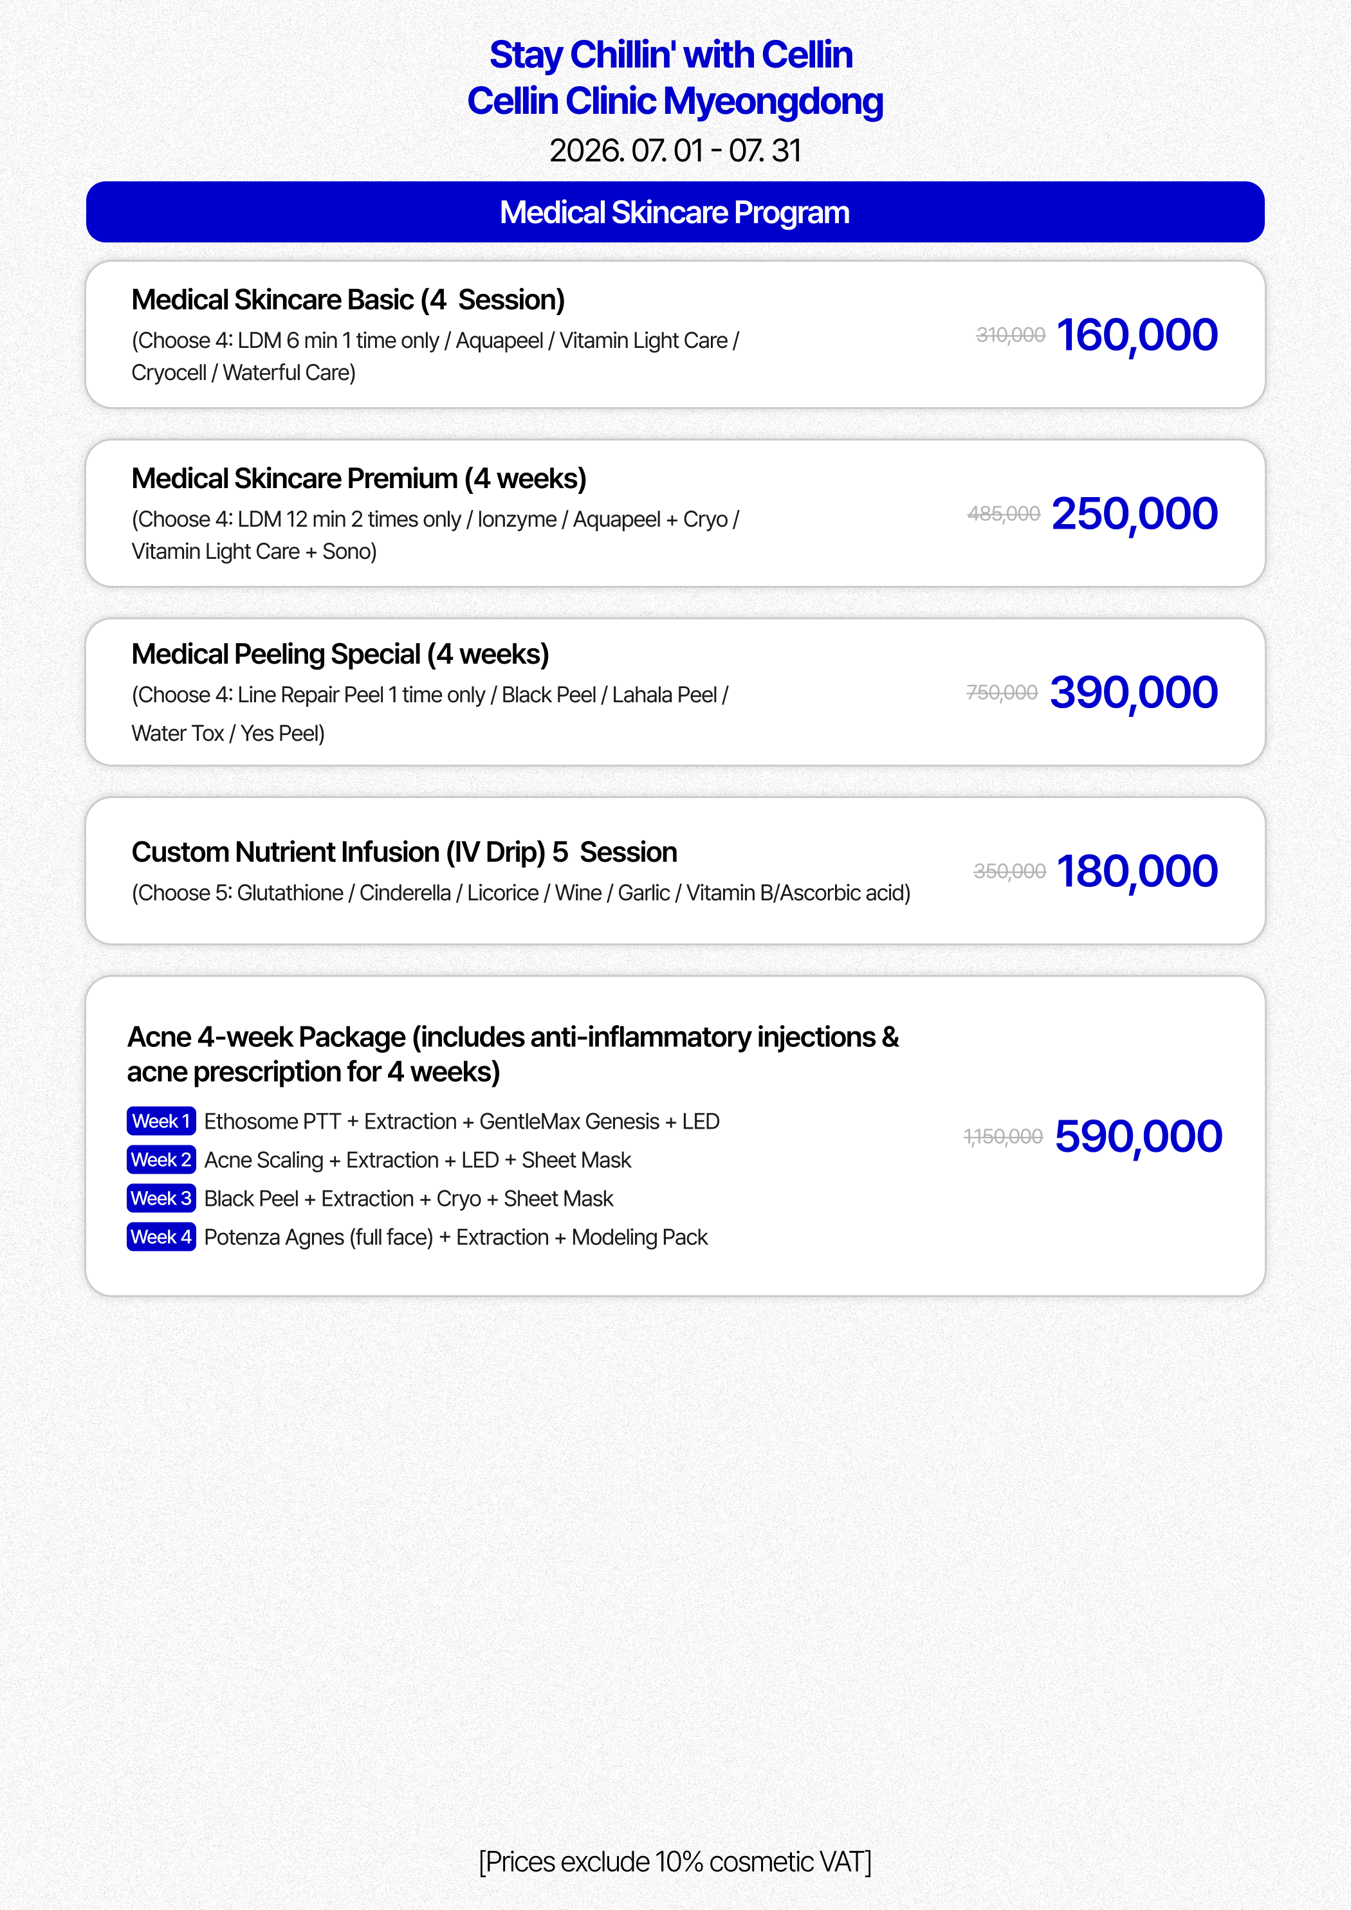Image resolution: width=1351 pixels, height=1910 pixels.
Task: Select the Custom Nutrient Infusion IV Drip title
Action: (x=405, y=852)
